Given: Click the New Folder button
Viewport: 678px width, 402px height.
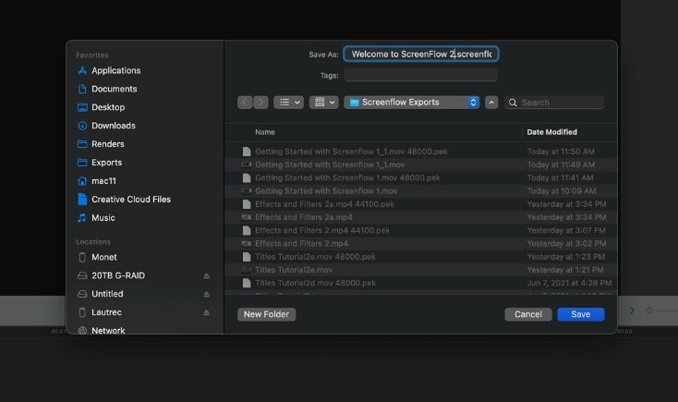Looking at the screenshot, I should pyautogui.click(x=266, y=314).
